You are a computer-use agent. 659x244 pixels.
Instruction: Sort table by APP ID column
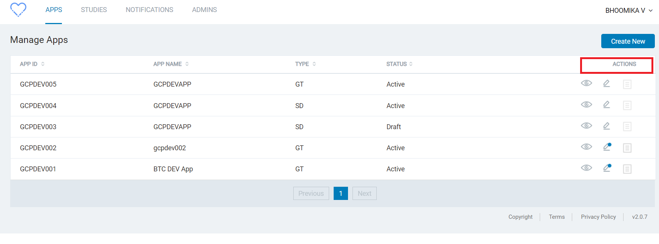click(x=32, y=64)
